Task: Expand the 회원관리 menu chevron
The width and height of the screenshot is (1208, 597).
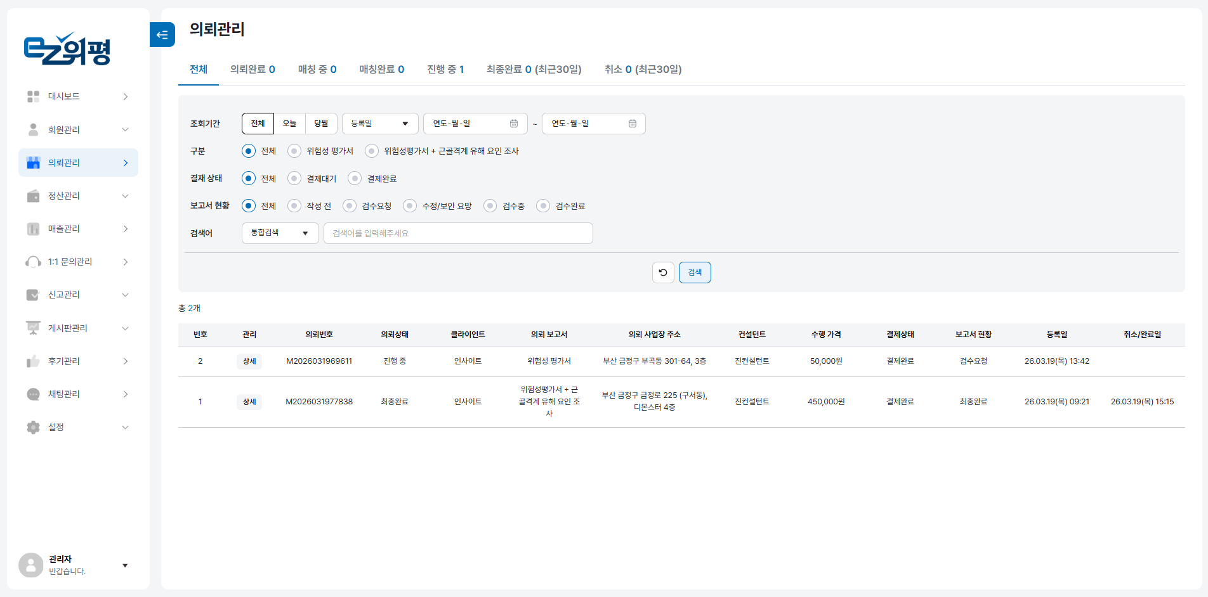Action: 125,129
